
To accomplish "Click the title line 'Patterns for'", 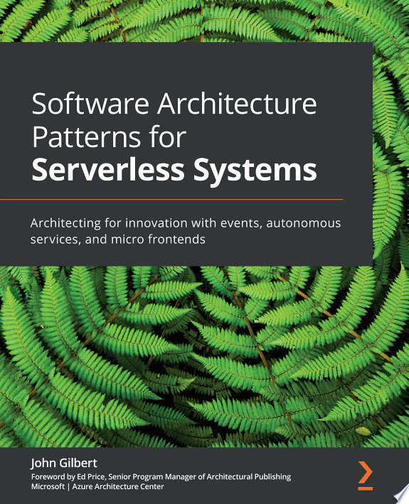I will coord(109,137).
